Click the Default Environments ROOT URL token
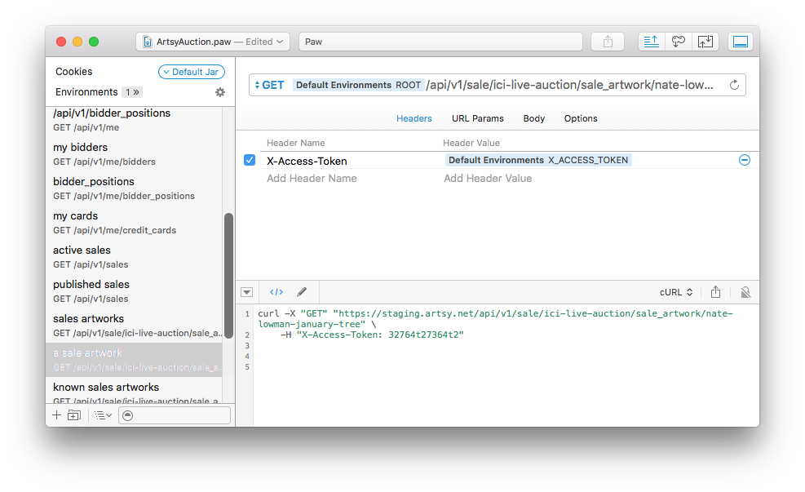This screenshot has height=492, width=805. [358, 85]
